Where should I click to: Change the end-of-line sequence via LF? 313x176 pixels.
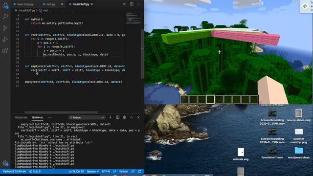point(114,172)
